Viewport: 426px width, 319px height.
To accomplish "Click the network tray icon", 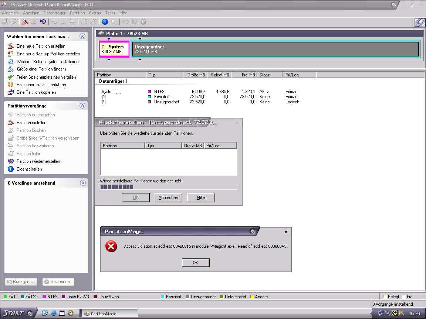I will pyautogui.click(x=381, y=313).
